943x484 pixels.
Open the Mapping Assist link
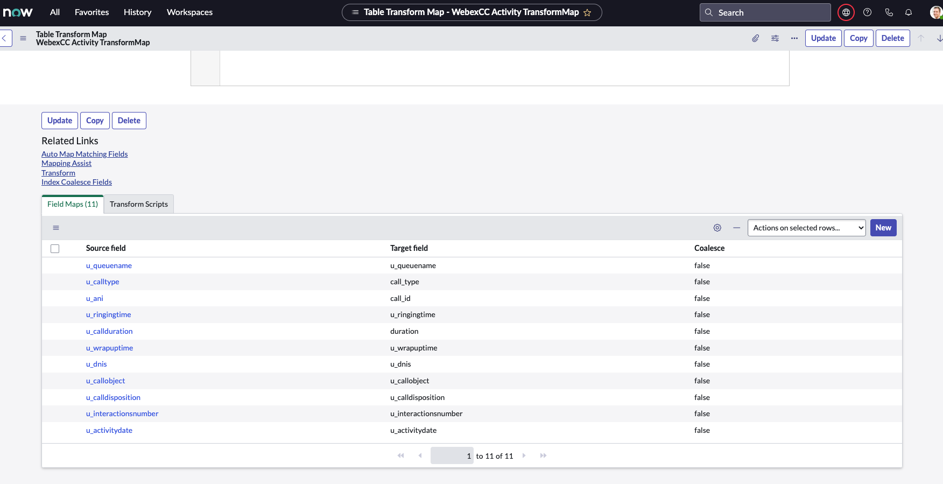66,163
